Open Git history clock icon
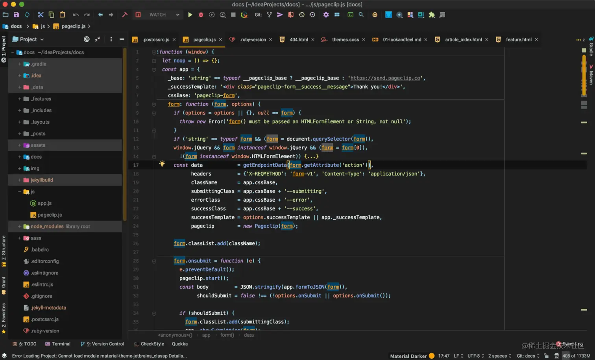This screenshot has height=360, width=595. 301,15
